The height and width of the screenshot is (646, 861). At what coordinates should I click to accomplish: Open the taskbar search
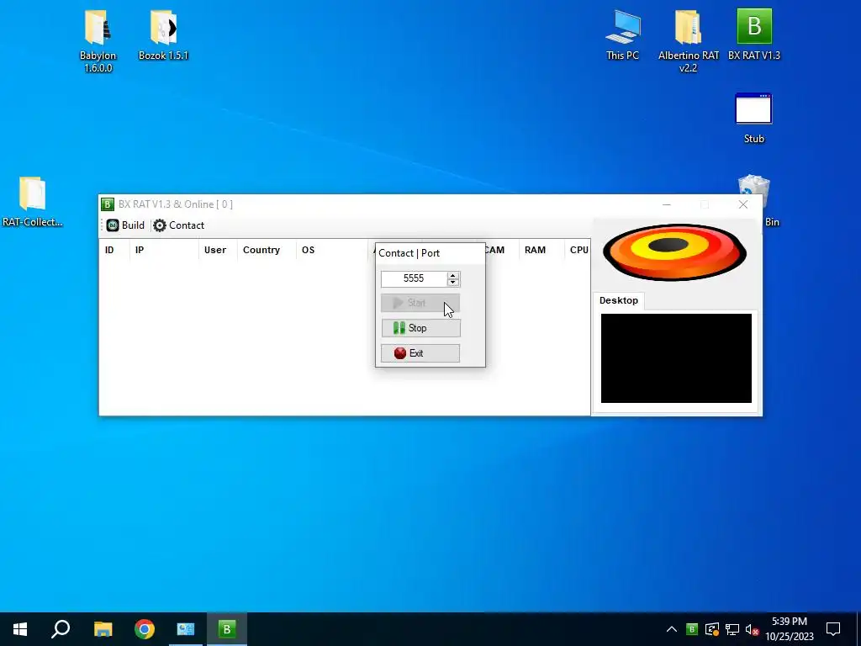61,629
